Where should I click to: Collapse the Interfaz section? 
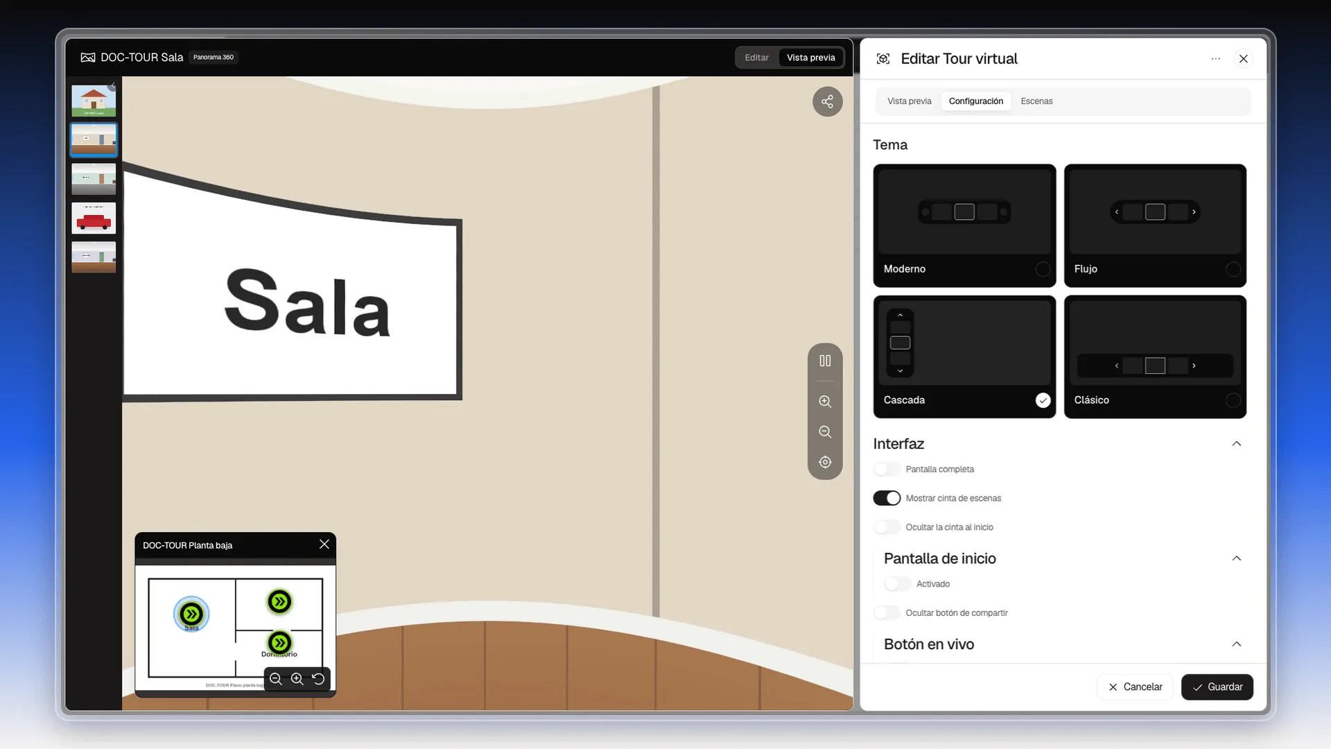(1237, 444)
